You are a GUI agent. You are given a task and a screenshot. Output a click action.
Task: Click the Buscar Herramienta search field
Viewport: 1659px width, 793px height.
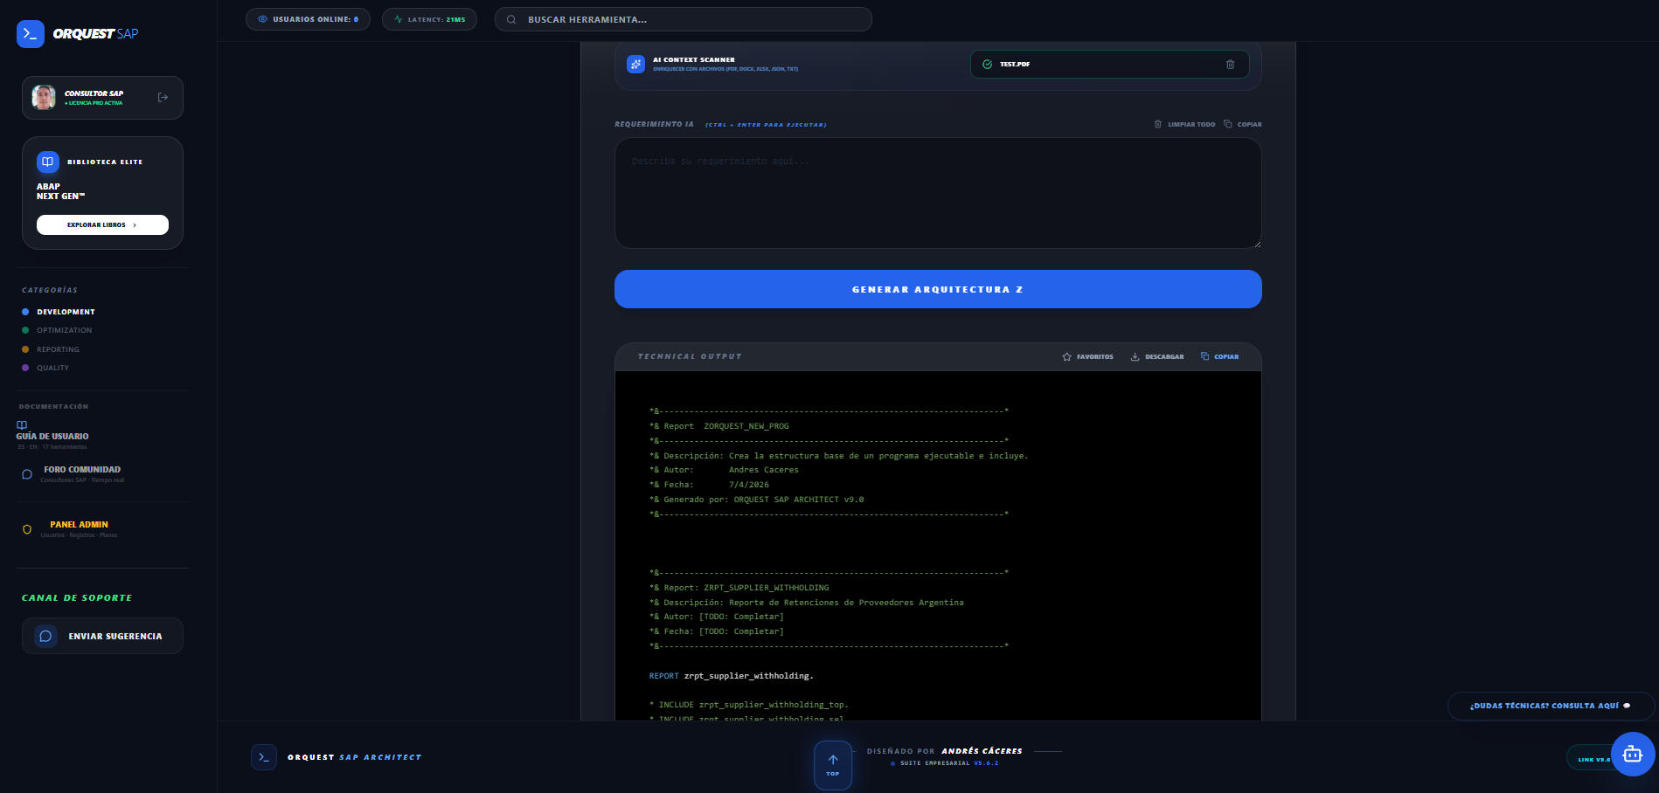tap(682, 18)
